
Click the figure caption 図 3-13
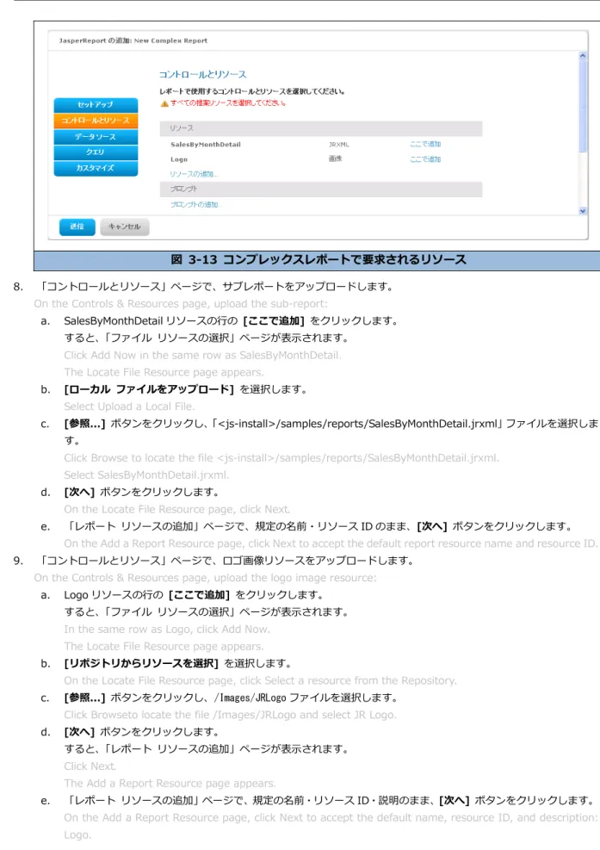pyautogui.click(x=319, y=260)
